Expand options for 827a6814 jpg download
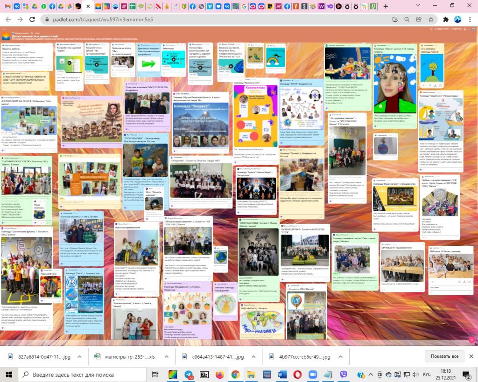The image size is (478, 382). [x=79, y=357]
